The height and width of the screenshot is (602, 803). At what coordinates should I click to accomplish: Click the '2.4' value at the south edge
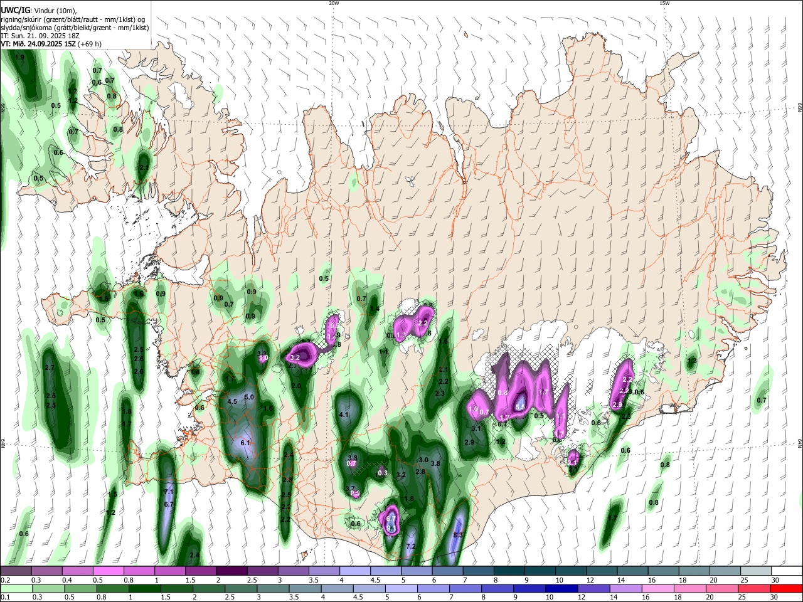pos(194,556)
